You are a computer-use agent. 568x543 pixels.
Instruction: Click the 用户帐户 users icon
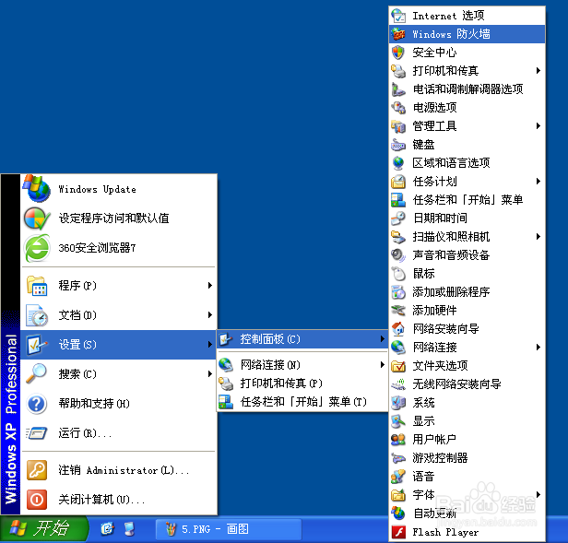click(x=398, y=440)
